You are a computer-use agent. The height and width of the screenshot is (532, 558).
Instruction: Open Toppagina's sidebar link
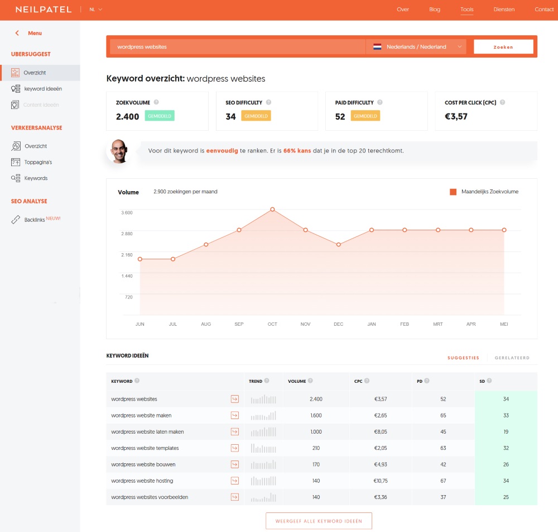pos(38,162)
